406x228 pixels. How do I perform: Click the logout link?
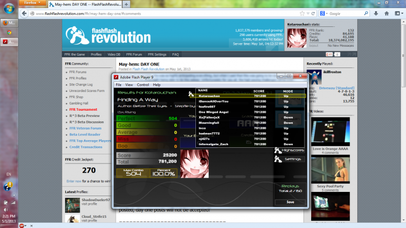pos(314,46)
